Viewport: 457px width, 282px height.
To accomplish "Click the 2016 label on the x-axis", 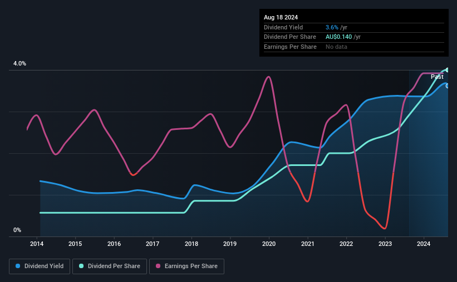I will coord(114,244).
